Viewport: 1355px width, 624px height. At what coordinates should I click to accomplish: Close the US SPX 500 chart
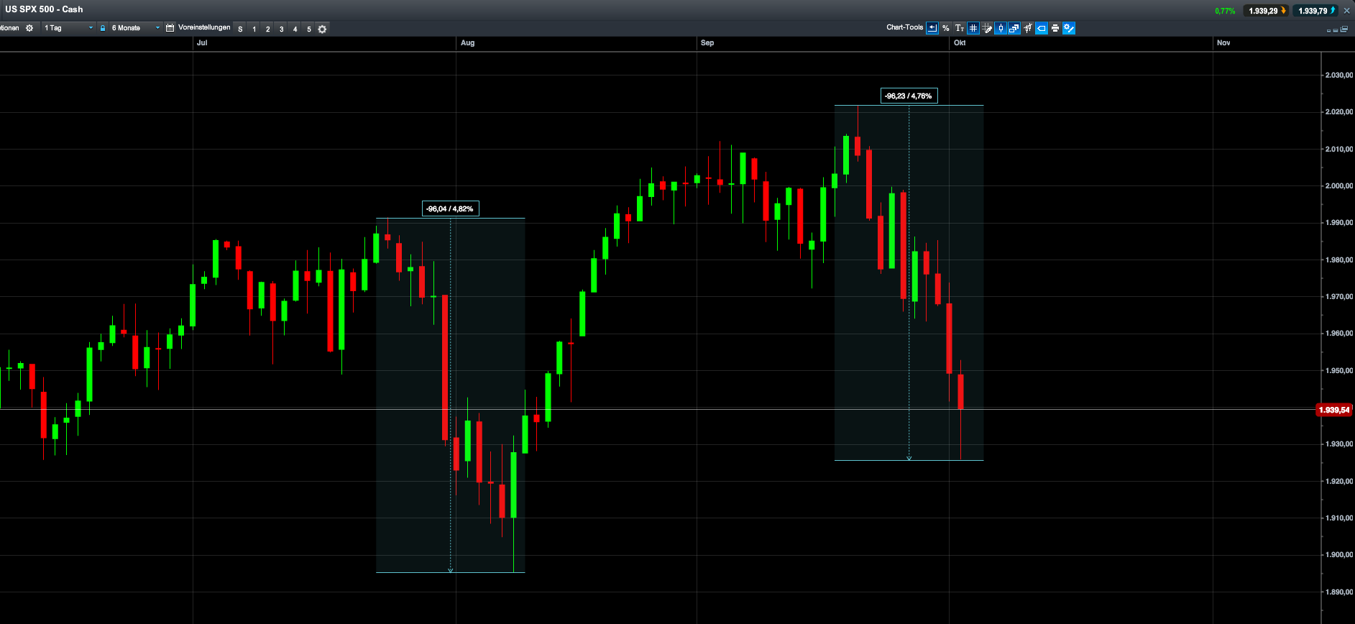(1347, 11)
